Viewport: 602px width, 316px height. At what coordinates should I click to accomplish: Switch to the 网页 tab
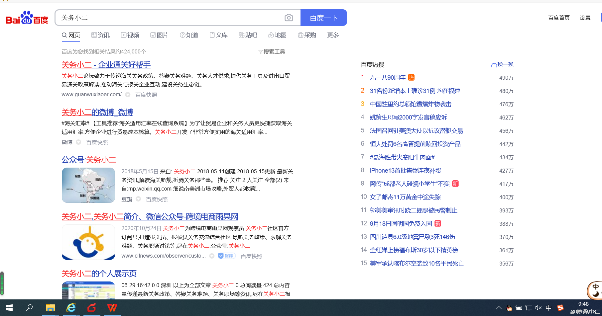pyautogui.click(x=71, y=35)
